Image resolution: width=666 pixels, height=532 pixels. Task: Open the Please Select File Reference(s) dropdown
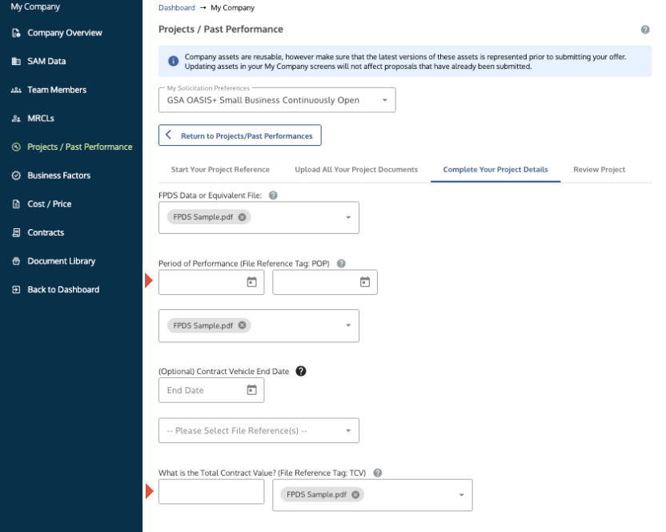[347, 430]
